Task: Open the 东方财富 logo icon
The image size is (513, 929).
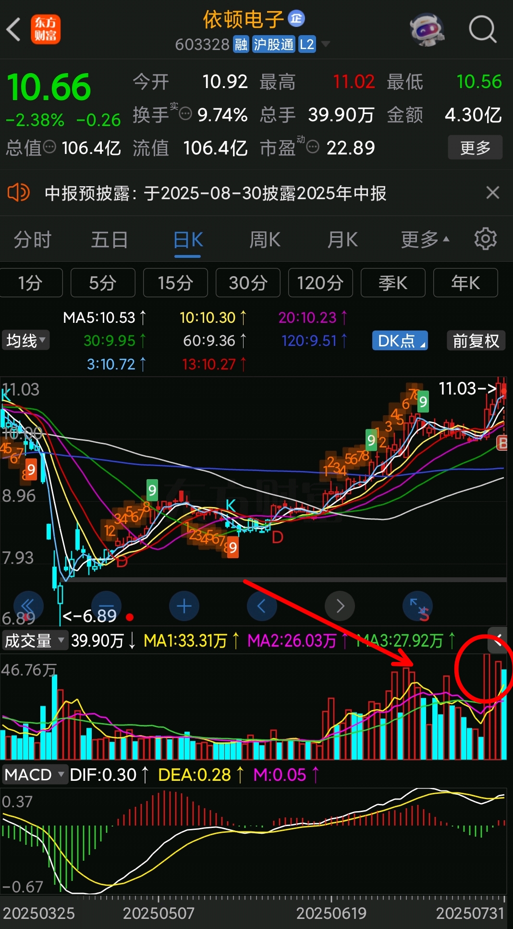Action: click(46, 29)
